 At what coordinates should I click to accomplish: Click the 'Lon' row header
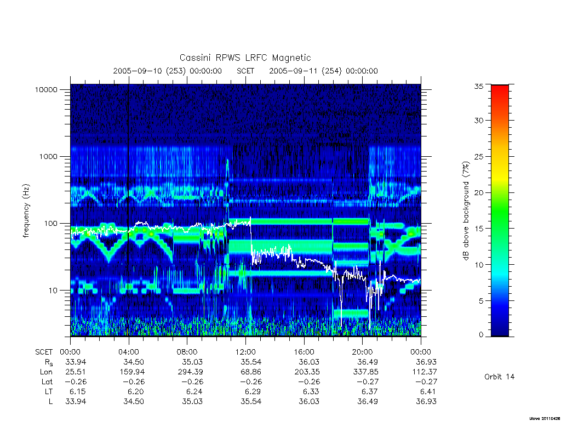46,372
